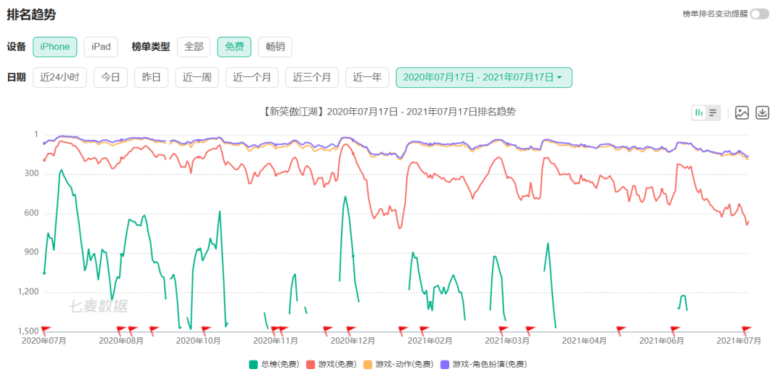Set date range to 近一个月
The image size is (780, 377).
coord(252,77)
